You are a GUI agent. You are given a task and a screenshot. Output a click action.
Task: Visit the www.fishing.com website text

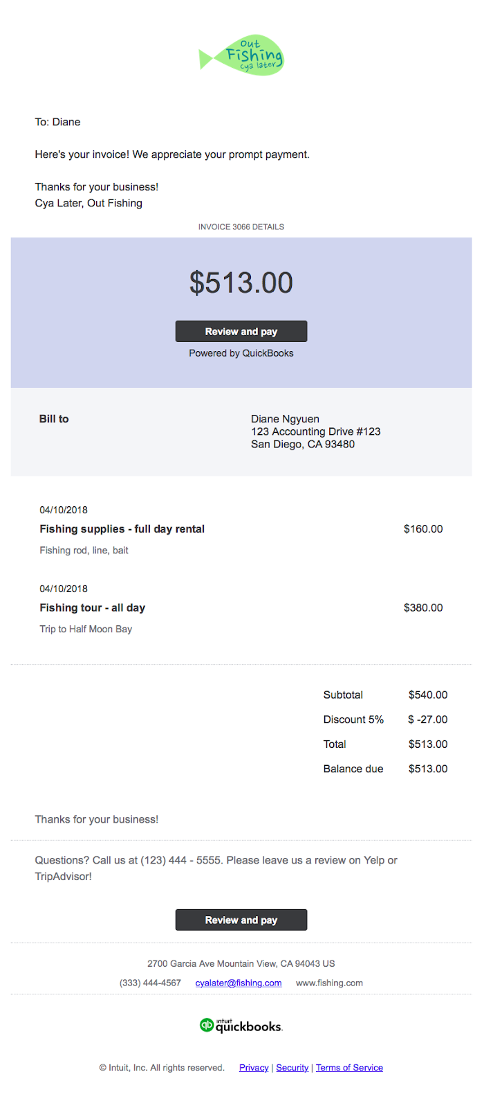(x=329, y=983)
